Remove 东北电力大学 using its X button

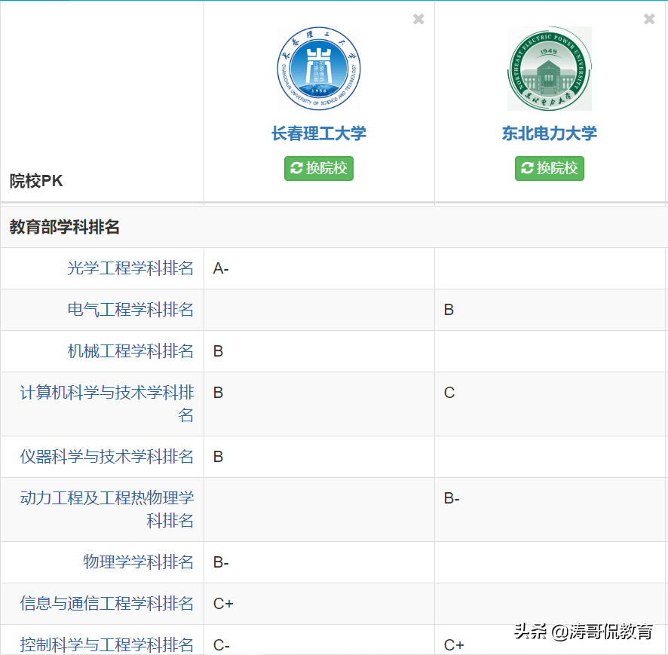click(x=649, y=19)
